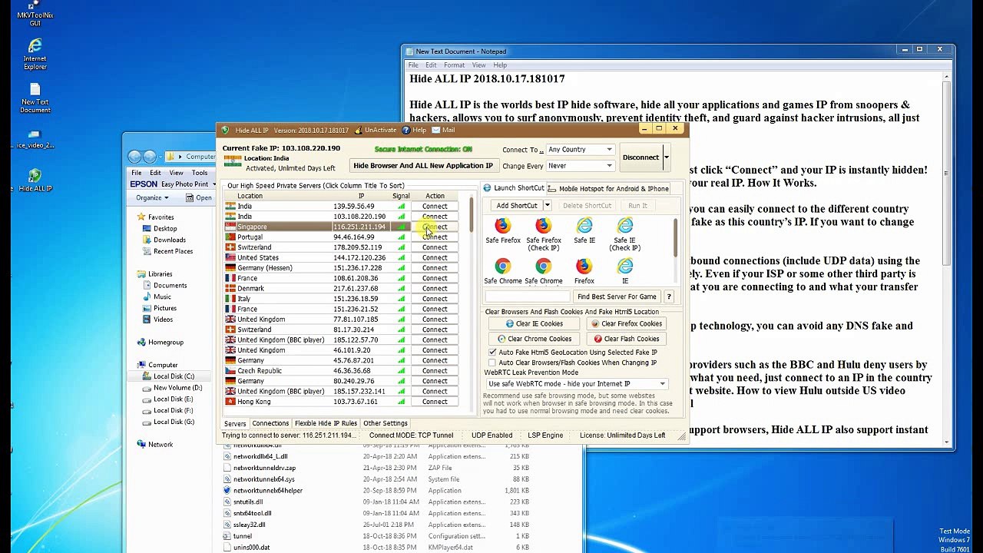Click Hide Browser And ALL New Application IP
This screenshot has width=983, height=553.
pos(423,166)
